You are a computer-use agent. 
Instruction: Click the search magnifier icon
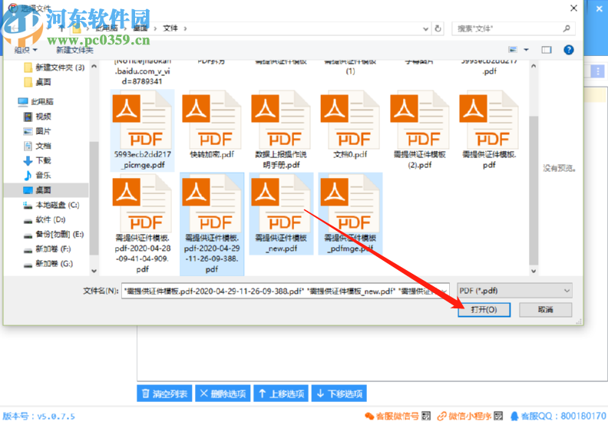click(567, 28)
